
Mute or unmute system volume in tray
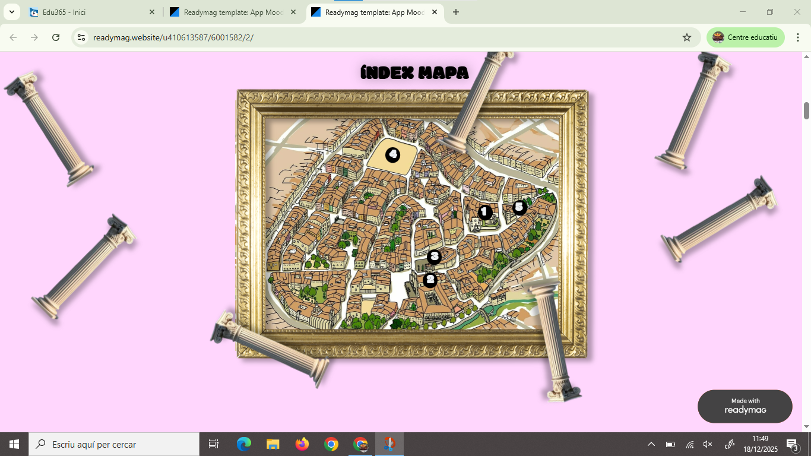point(708,444)
